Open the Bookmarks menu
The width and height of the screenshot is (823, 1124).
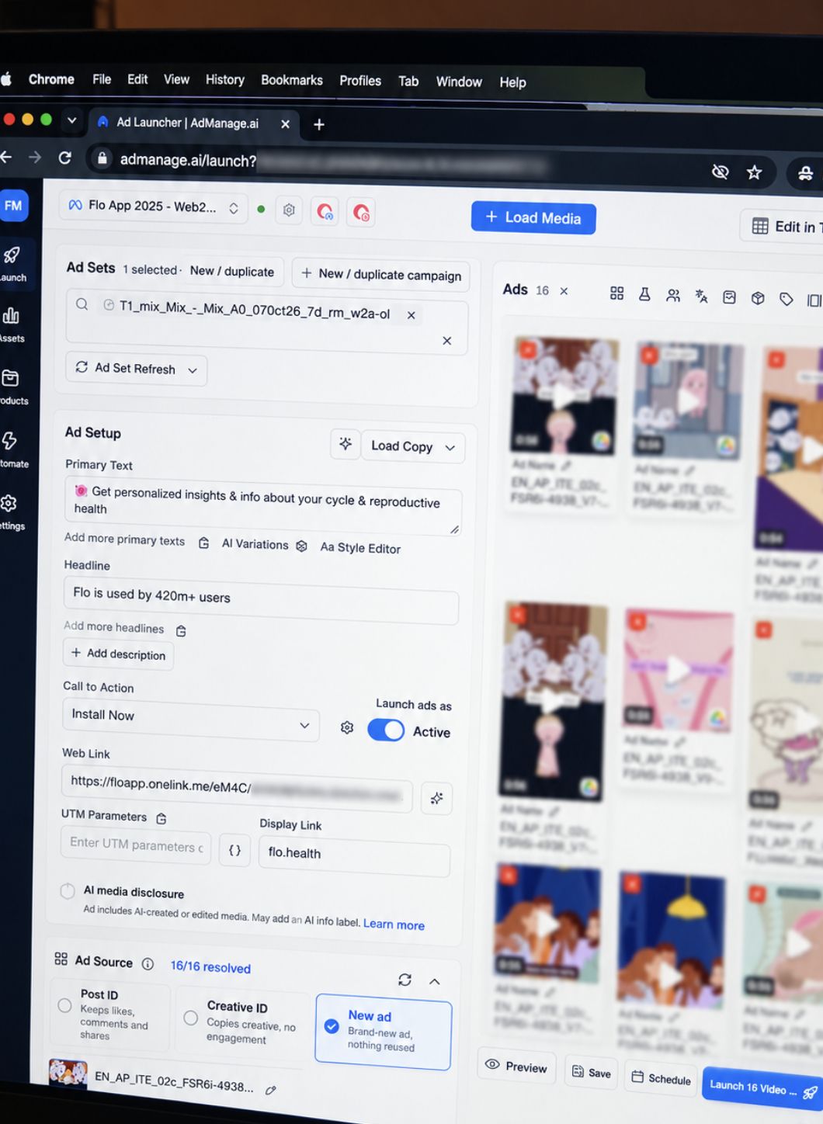292,80
